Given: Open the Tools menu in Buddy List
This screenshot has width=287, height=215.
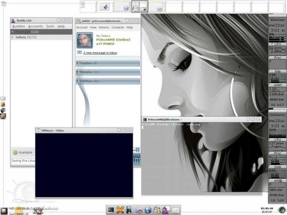Looking at the screenshot, I should click(x=50, y=26).
